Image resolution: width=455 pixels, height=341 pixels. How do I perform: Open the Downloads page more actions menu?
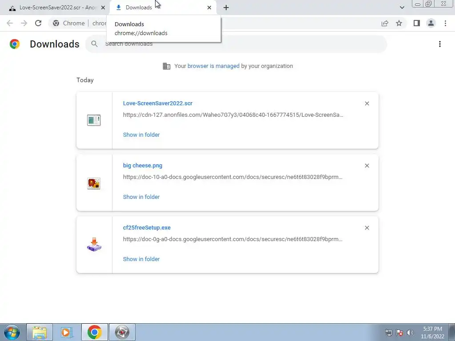440,44
